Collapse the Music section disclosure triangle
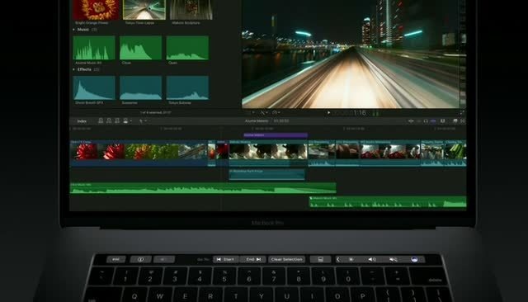528x302 pixels. pos(73,30)
